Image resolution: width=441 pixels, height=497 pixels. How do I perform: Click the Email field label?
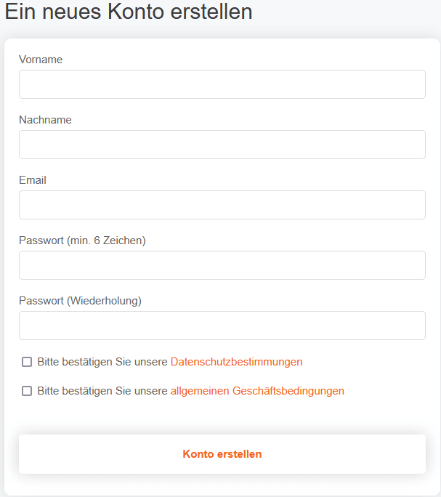33,180
